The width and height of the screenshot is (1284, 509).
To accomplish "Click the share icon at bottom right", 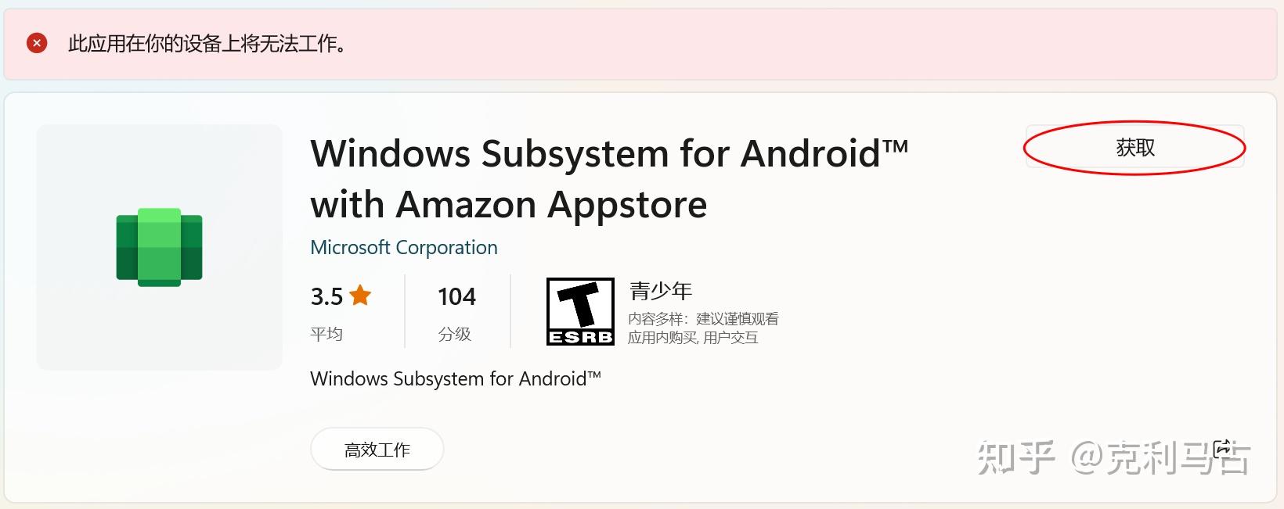I will click(x=1222, y=448).
